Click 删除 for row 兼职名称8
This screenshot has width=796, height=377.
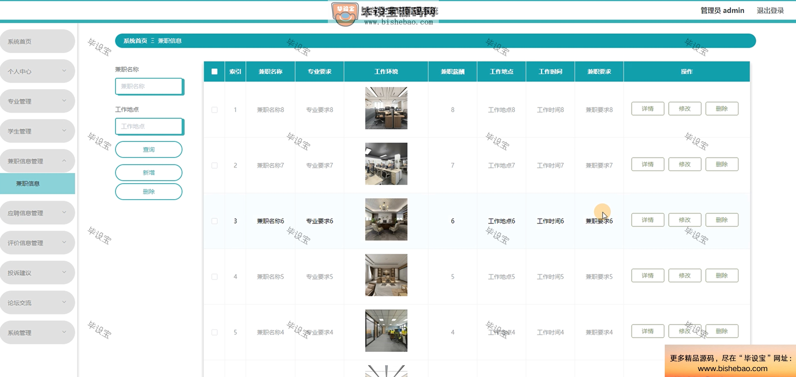click(x=722, y=109)
